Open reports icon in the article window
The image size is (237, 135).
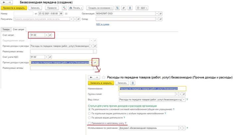(133, 83)
